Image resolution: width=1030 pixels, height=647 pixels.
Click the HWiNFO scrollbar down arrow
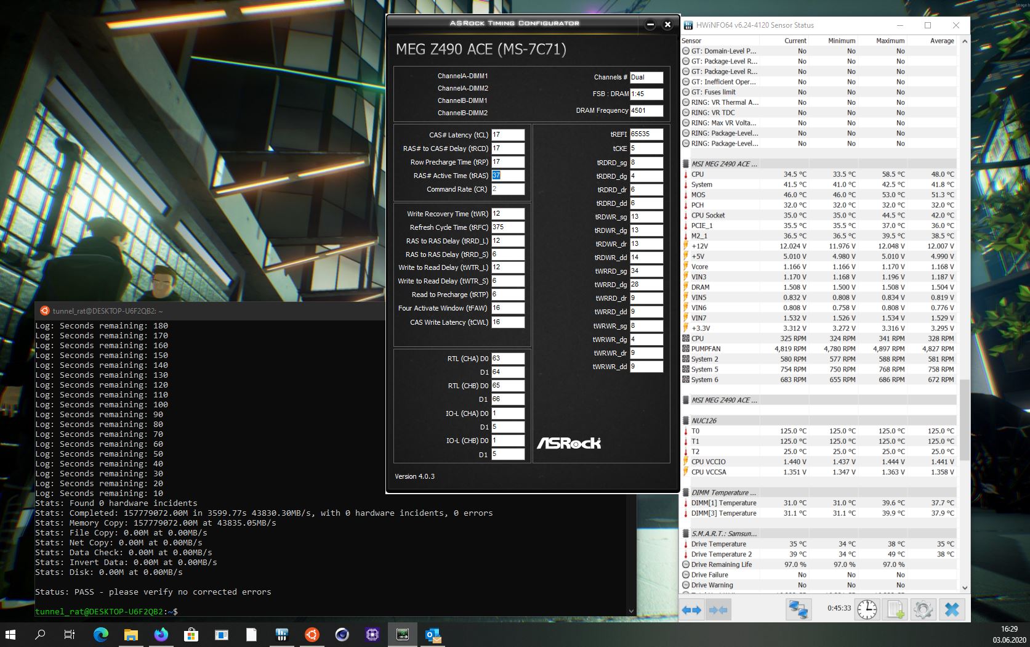[x=965, y=588]
